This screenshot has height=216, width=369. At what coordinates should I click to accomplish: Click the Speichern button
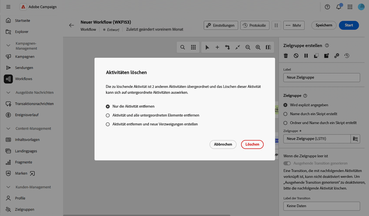324,26
